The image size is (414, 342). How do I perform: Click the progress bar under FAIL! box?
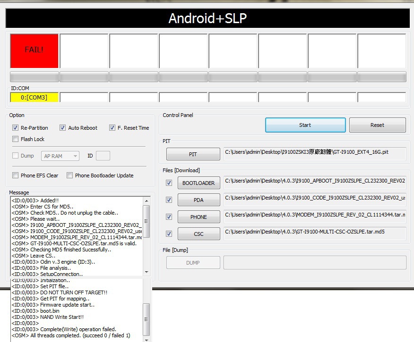coord(34,77)
